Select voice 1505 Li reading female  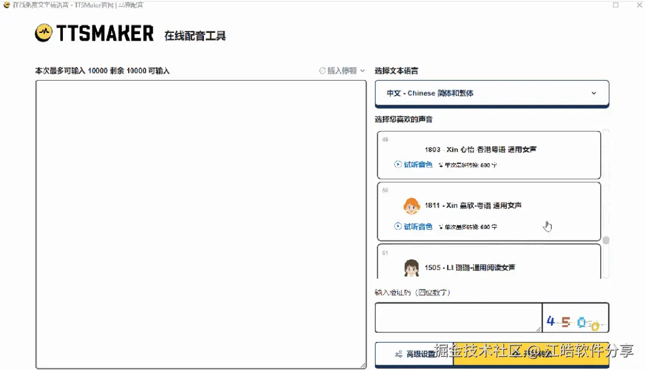click(489, 262)
